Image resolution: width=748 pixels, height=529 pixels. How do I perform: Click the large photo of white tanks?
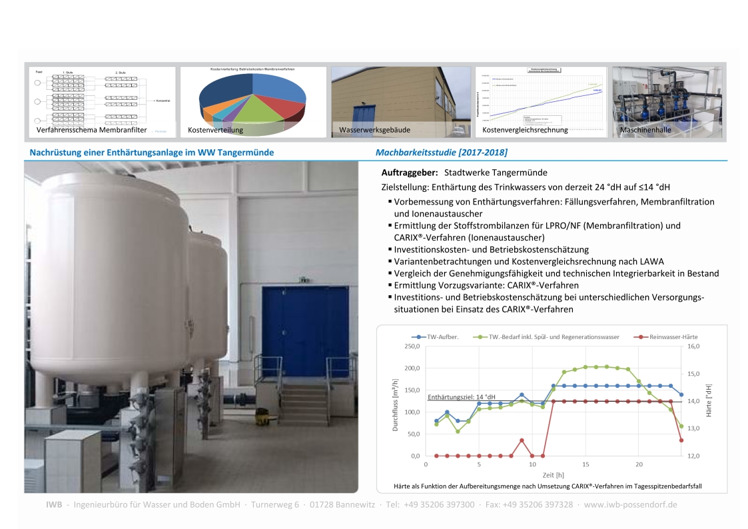(x=190, y=328)
